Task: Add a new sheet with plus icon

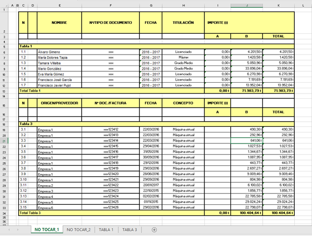Action: coord(154,230)
